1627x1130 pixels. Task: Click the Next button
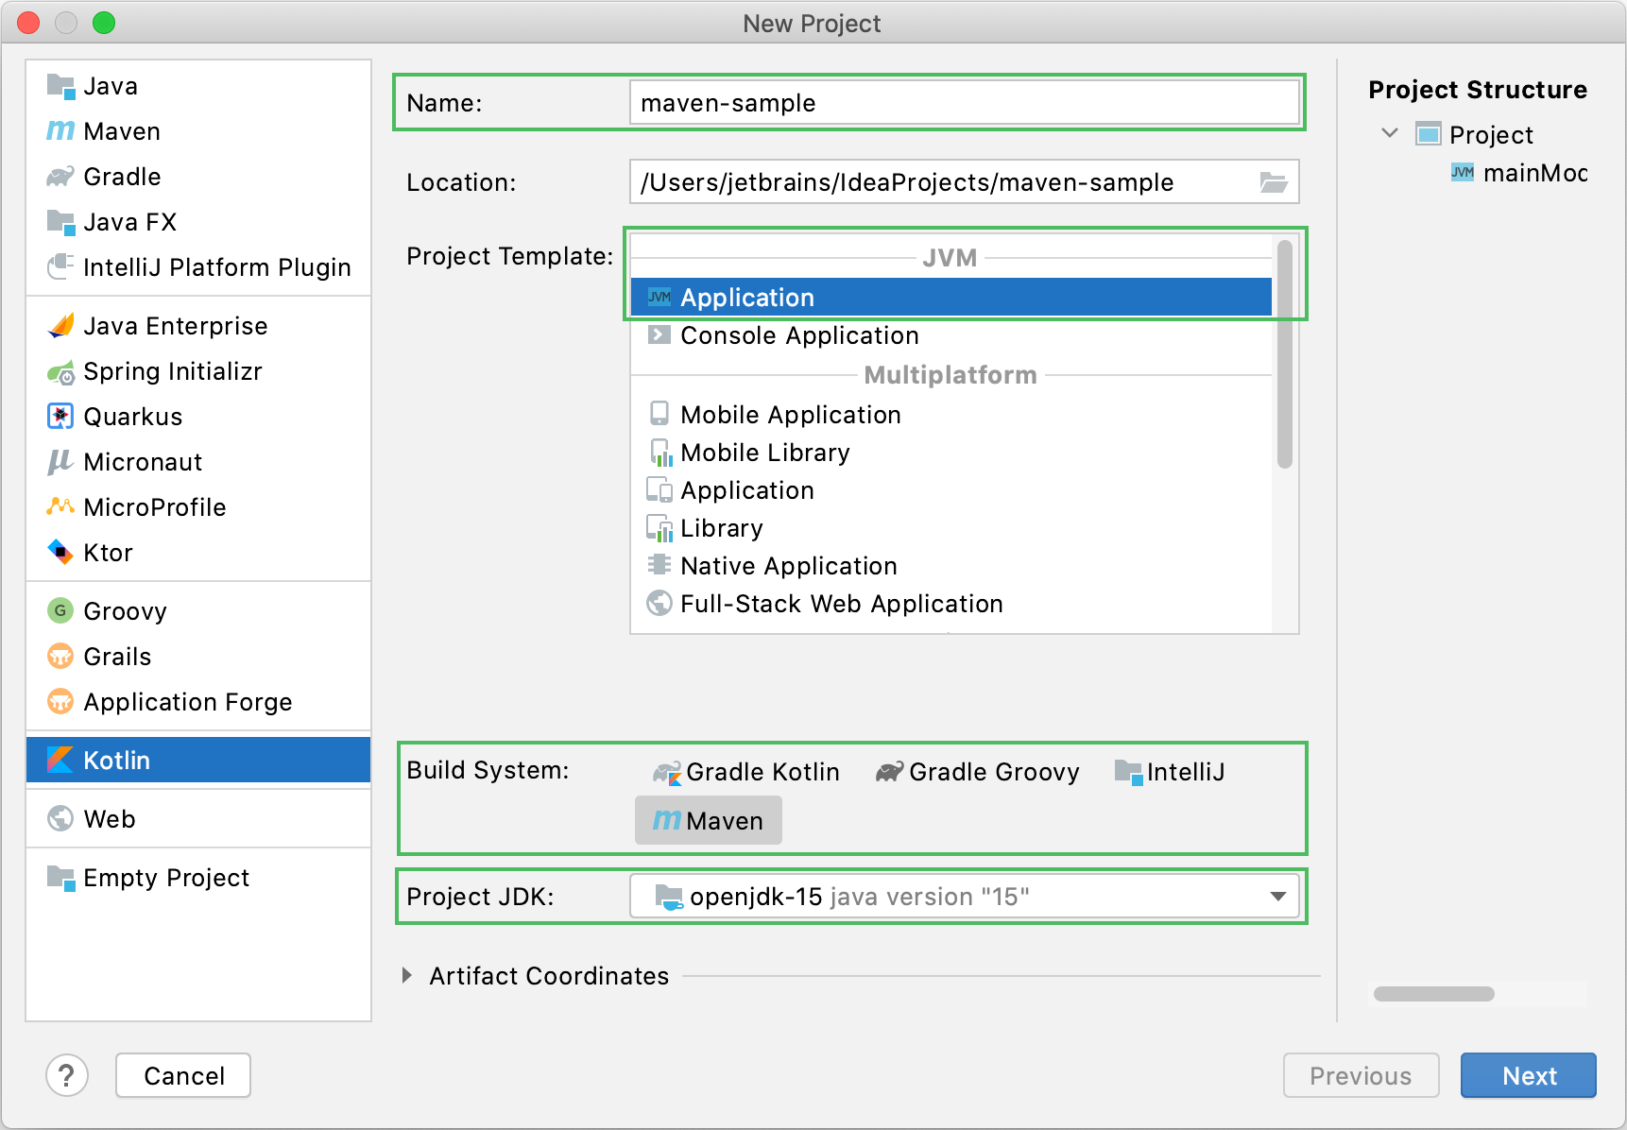point(1529,1075)
